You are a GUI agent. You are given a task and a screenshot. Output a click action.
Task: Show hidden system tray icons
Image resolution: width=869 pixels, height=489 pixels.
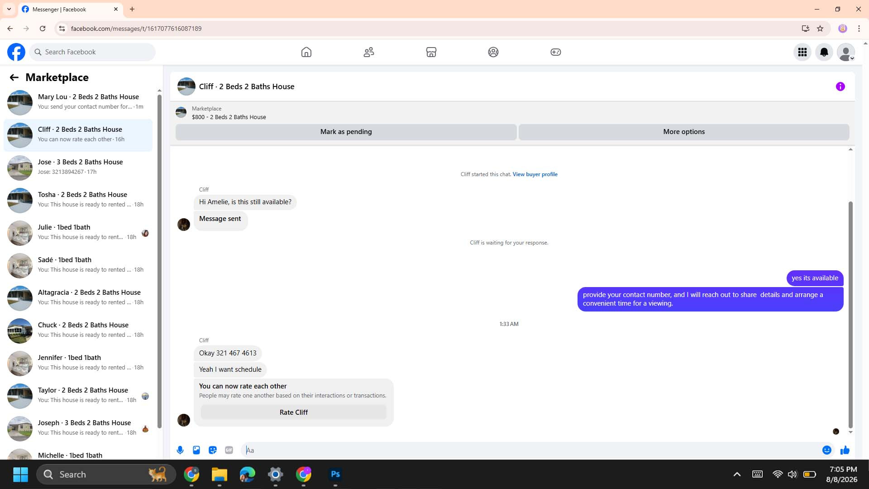point(737,475)
